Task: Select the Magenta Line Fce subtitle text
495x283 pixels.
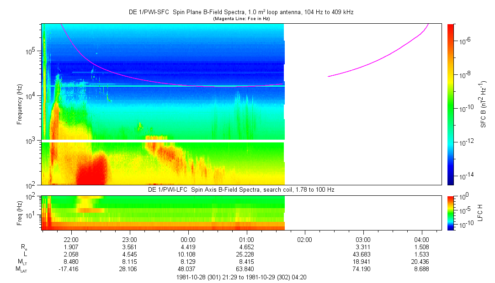Action: (x=241, y=19)
